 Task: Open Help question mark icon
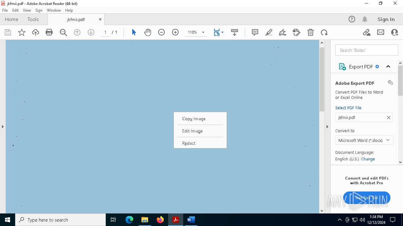click(x=352, y=19)
